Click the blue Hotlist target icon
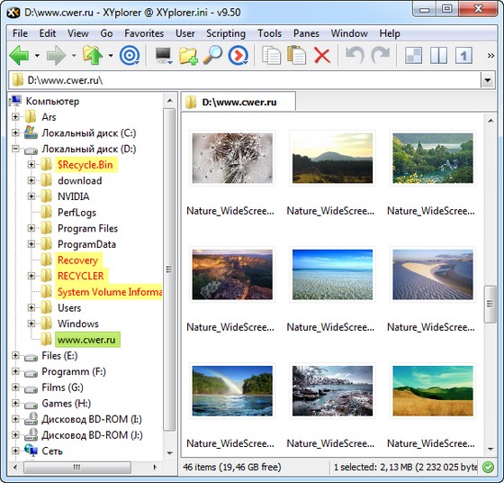The height and width of the screenshot is (483, 504). tap(130, 56)
